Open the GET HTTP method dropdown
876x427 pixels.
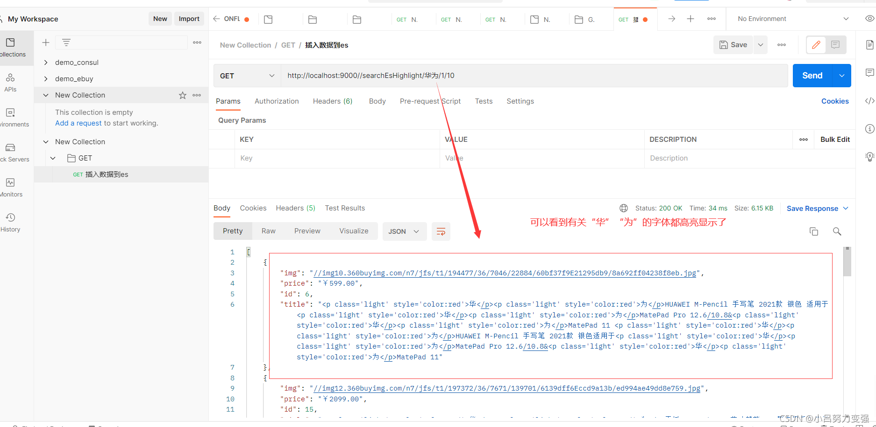click(x=247, y=76)
